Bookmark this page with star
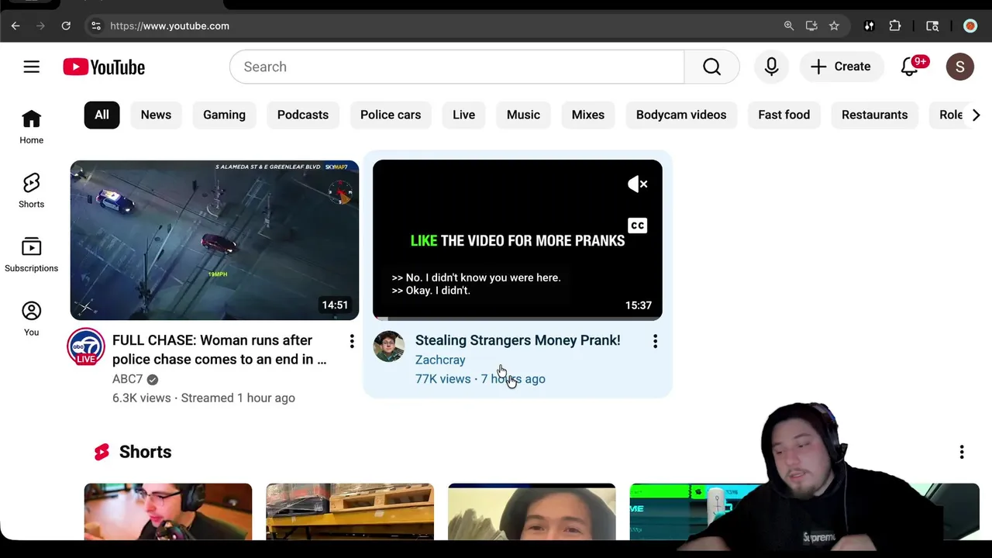Screen dimensions: 992x558 tap(834, 26)
